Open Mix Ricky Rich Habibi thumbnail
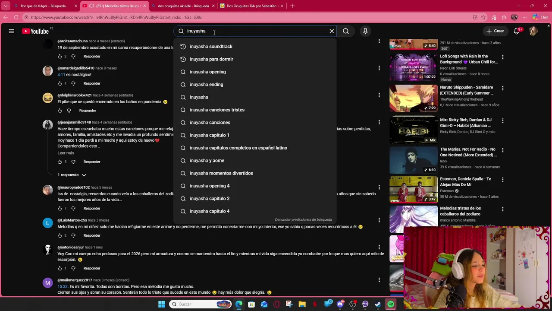 pos(413,130)
